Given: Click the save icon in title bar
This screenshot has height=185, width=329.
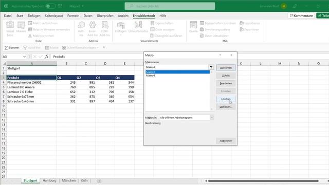Looking at the screenshot, I should coord(60,6).
